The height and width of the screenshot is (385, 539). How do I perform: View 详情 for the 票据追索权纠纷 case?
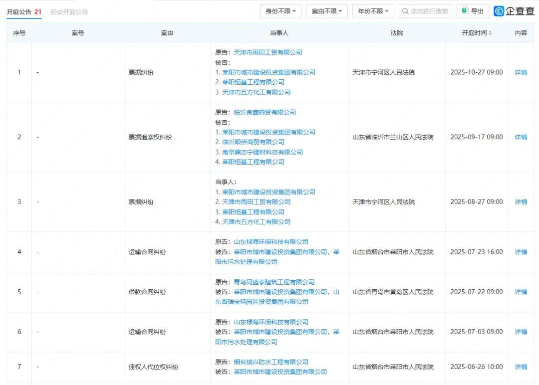[521, 137]
